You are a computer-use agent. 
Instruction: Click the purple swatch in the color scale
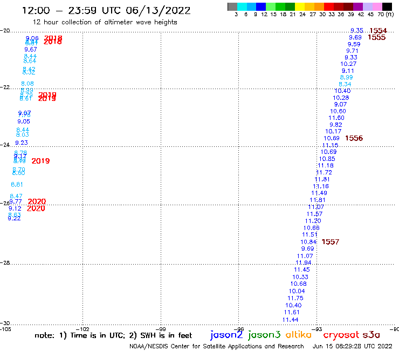pos(358,6)
